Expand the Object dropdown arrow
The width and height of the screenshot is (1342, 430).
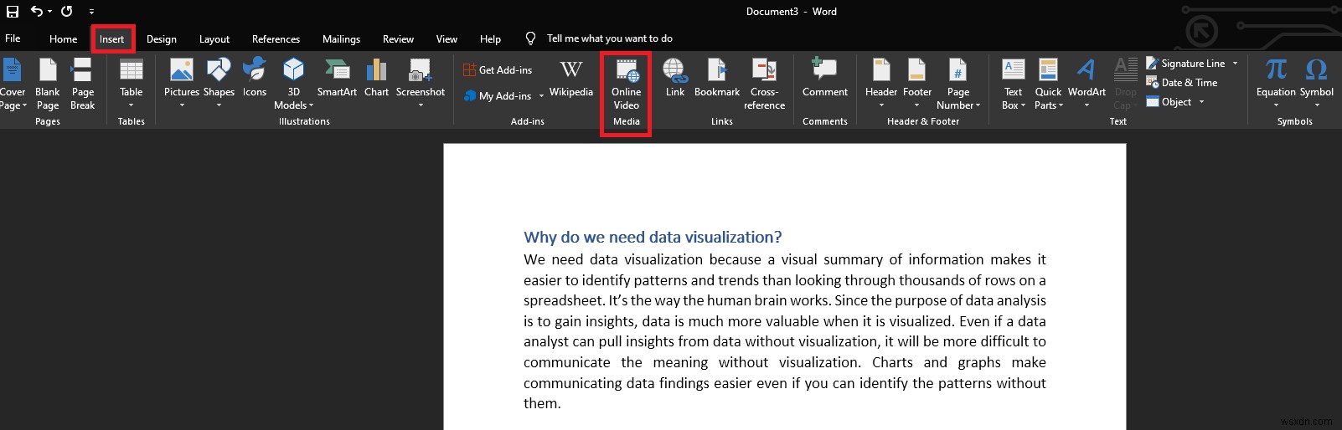[x=1201, y=102]
